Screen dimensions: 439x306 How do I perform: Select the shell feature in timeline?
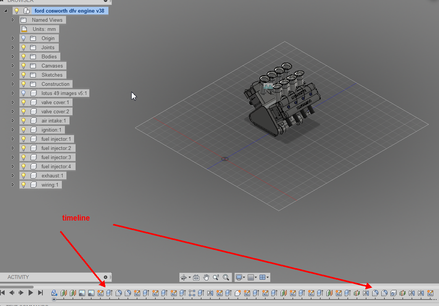pos(393,293)
